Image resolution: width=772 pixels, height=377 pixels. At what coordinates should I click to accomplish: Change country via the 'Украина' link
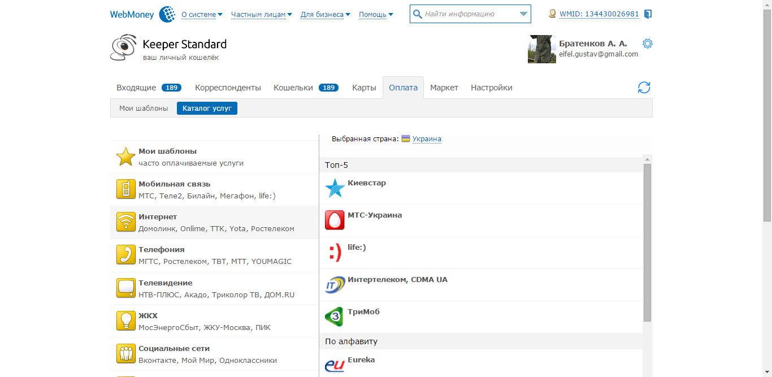point(427,138)
